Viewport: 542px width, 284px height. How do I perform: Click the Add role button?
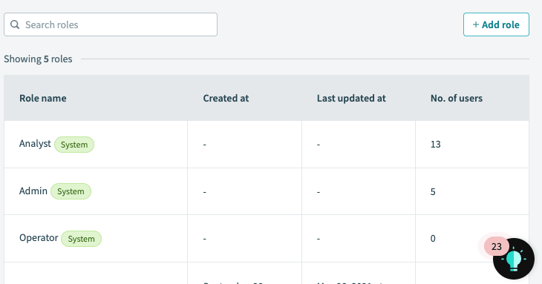point(496,24)
